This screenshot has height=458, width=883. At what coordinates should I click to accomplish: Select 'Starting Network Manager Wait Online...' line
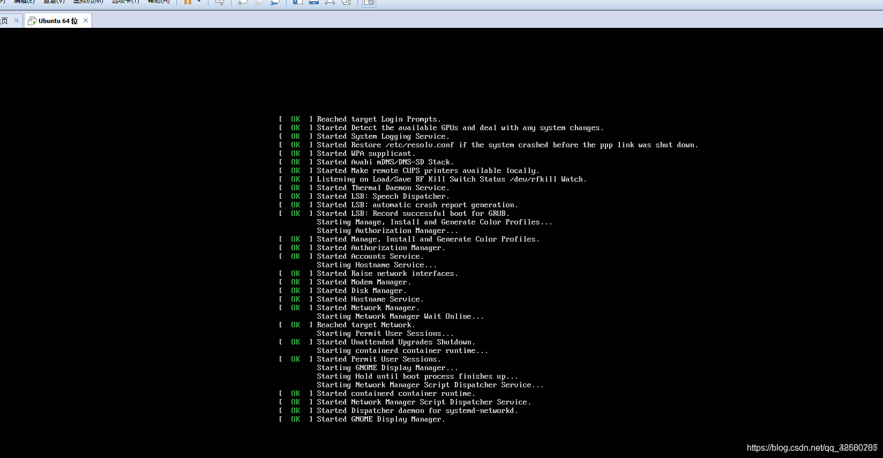[x=400, y=316]
